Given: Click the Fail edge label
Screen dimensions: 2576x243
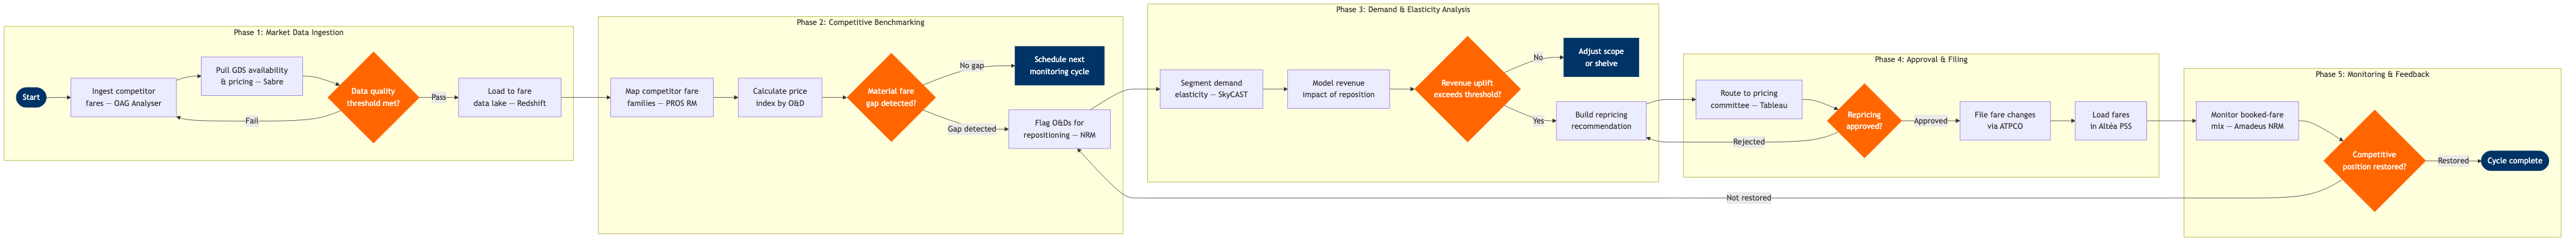Looking at the screenshot, I should [x=252, y=121].
